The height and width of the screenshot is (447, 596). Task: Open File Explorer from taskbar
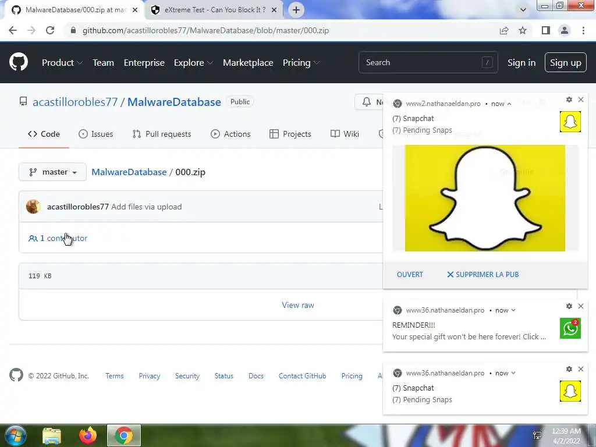tap(52, 435)
